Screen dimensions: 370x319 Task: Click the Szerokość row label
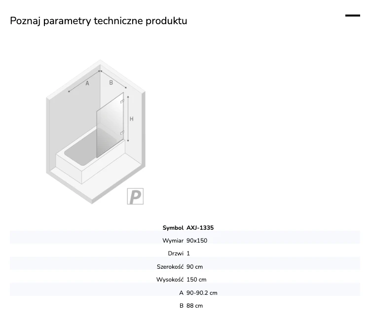170,267
